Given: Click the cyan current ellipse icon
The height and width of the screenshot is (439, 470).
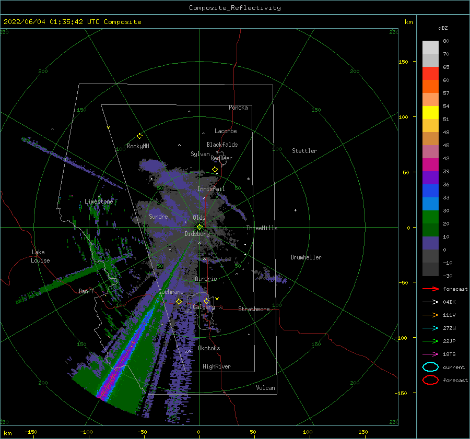Looking at the screenshot, I should click(x=430, y=367).
